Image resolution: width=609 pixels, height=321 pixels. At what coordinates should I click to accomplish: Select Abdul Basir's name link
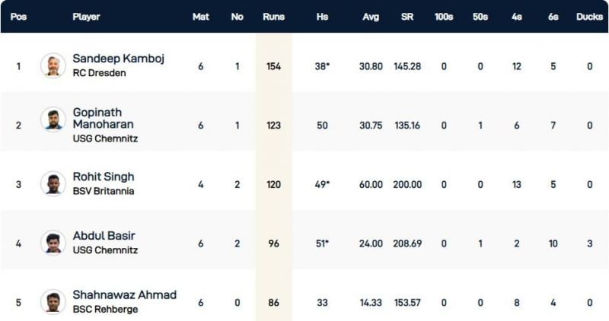104,236
